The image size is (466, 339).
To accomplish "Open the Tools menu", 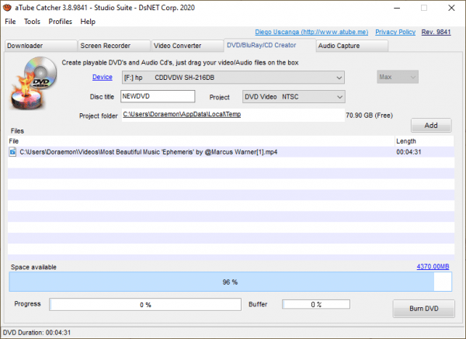I will [32, 22].
